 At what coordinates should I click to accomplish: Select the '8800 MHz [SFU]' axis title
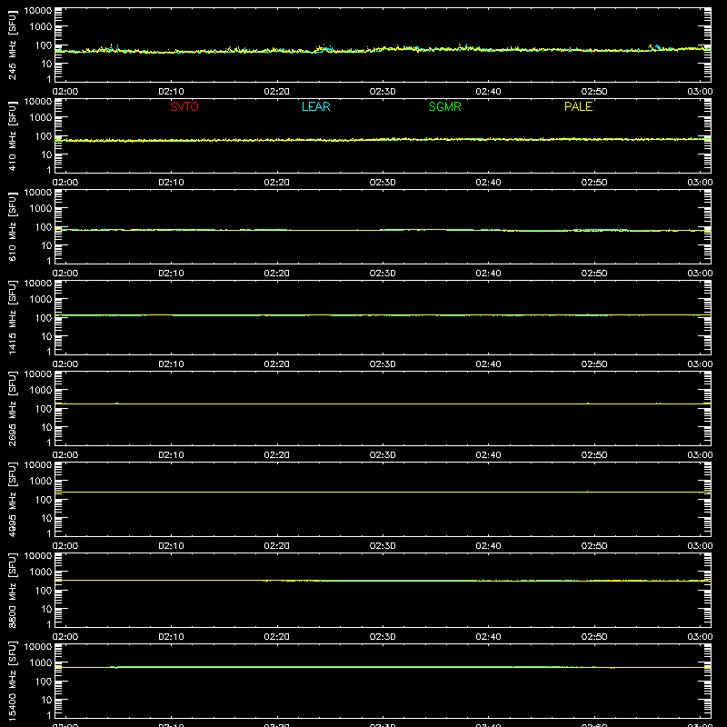(12, 590)
